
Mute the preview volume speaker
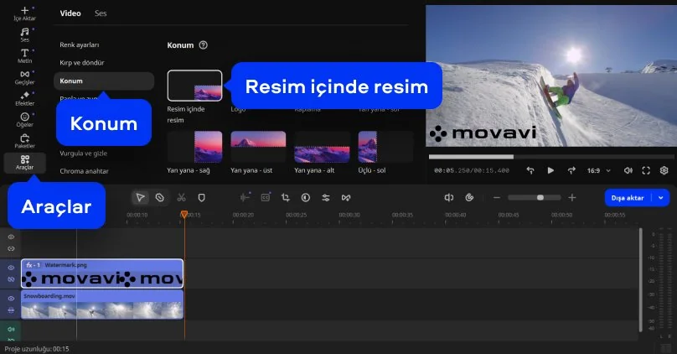tap(628, 170)
